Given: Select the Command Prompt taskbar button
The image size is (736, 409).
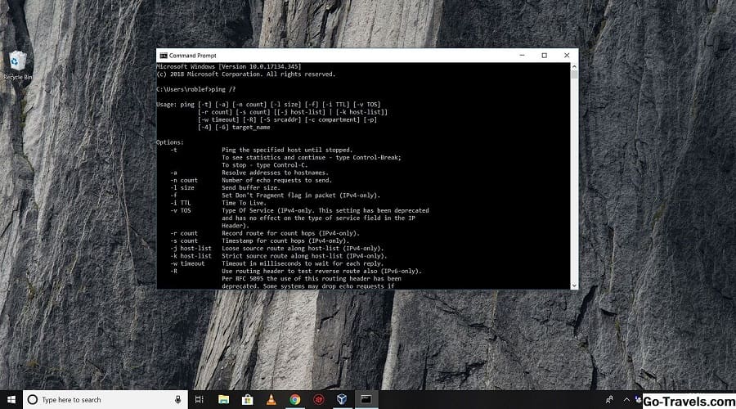Looking at the screenshot, I should tap(367, 399).
